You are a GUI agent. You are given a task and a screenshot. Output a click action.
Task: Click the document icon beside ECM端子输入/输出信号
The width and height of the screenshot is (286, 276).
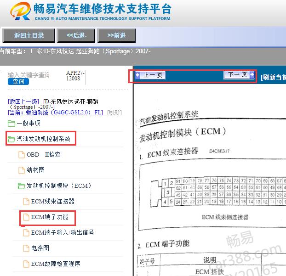tap(26, 233)
